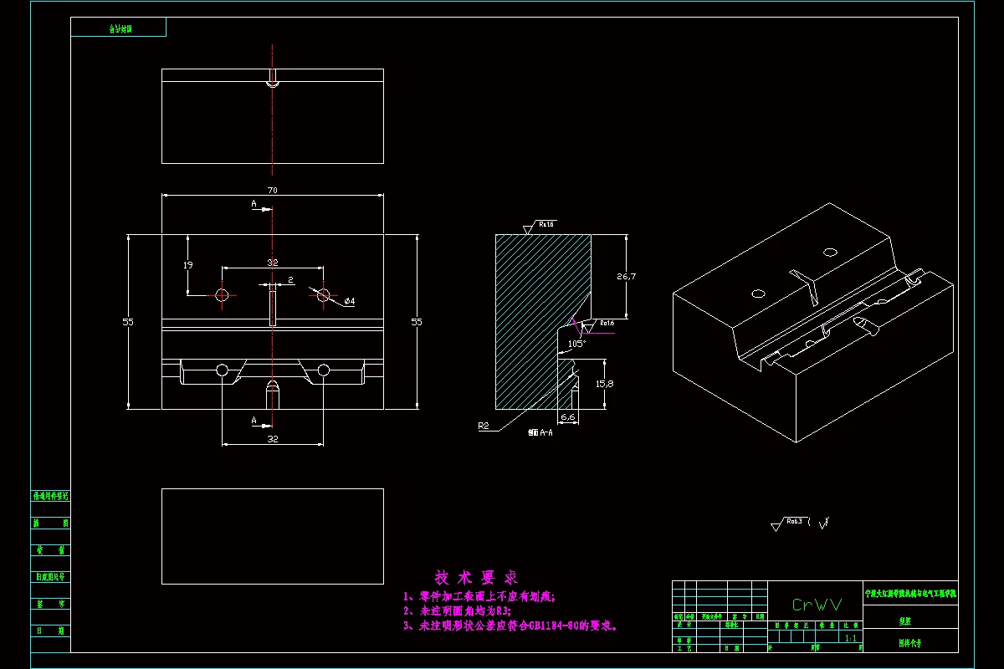The width and height of the screenshot is (1004, 669).
Task: Select requirement line 1 about 零件加工表面
Action: 479,597
